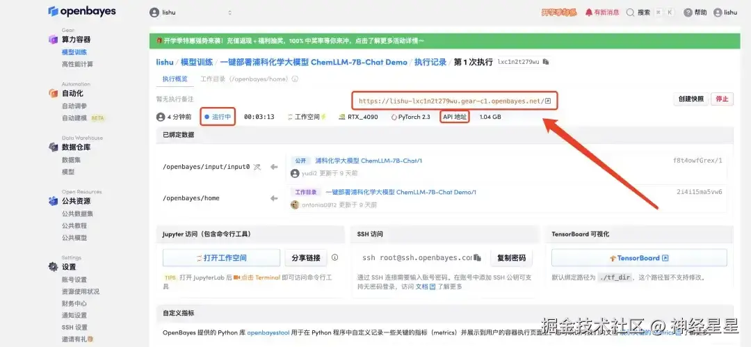Image resolution: width=751 pixels, height=347 pixels.
Task: Open SSH 设置 in sidebar
Action: tap(74, 328)
